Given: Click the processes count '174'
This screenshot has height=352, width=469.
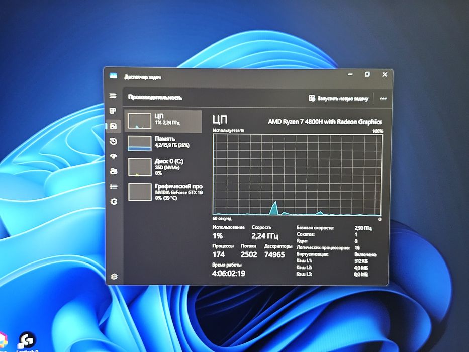Looking at the screenshot, I should (218, 255).
